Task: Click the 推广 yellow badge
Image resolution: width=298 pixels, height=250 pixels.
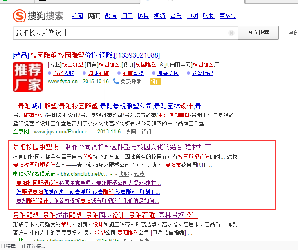Action: coord(155,82)
